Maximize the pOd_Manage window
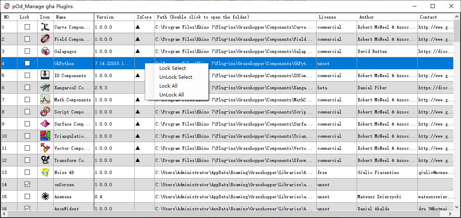Image resolution: width=461 pixels, height=218 pixels. click(432, 6)
